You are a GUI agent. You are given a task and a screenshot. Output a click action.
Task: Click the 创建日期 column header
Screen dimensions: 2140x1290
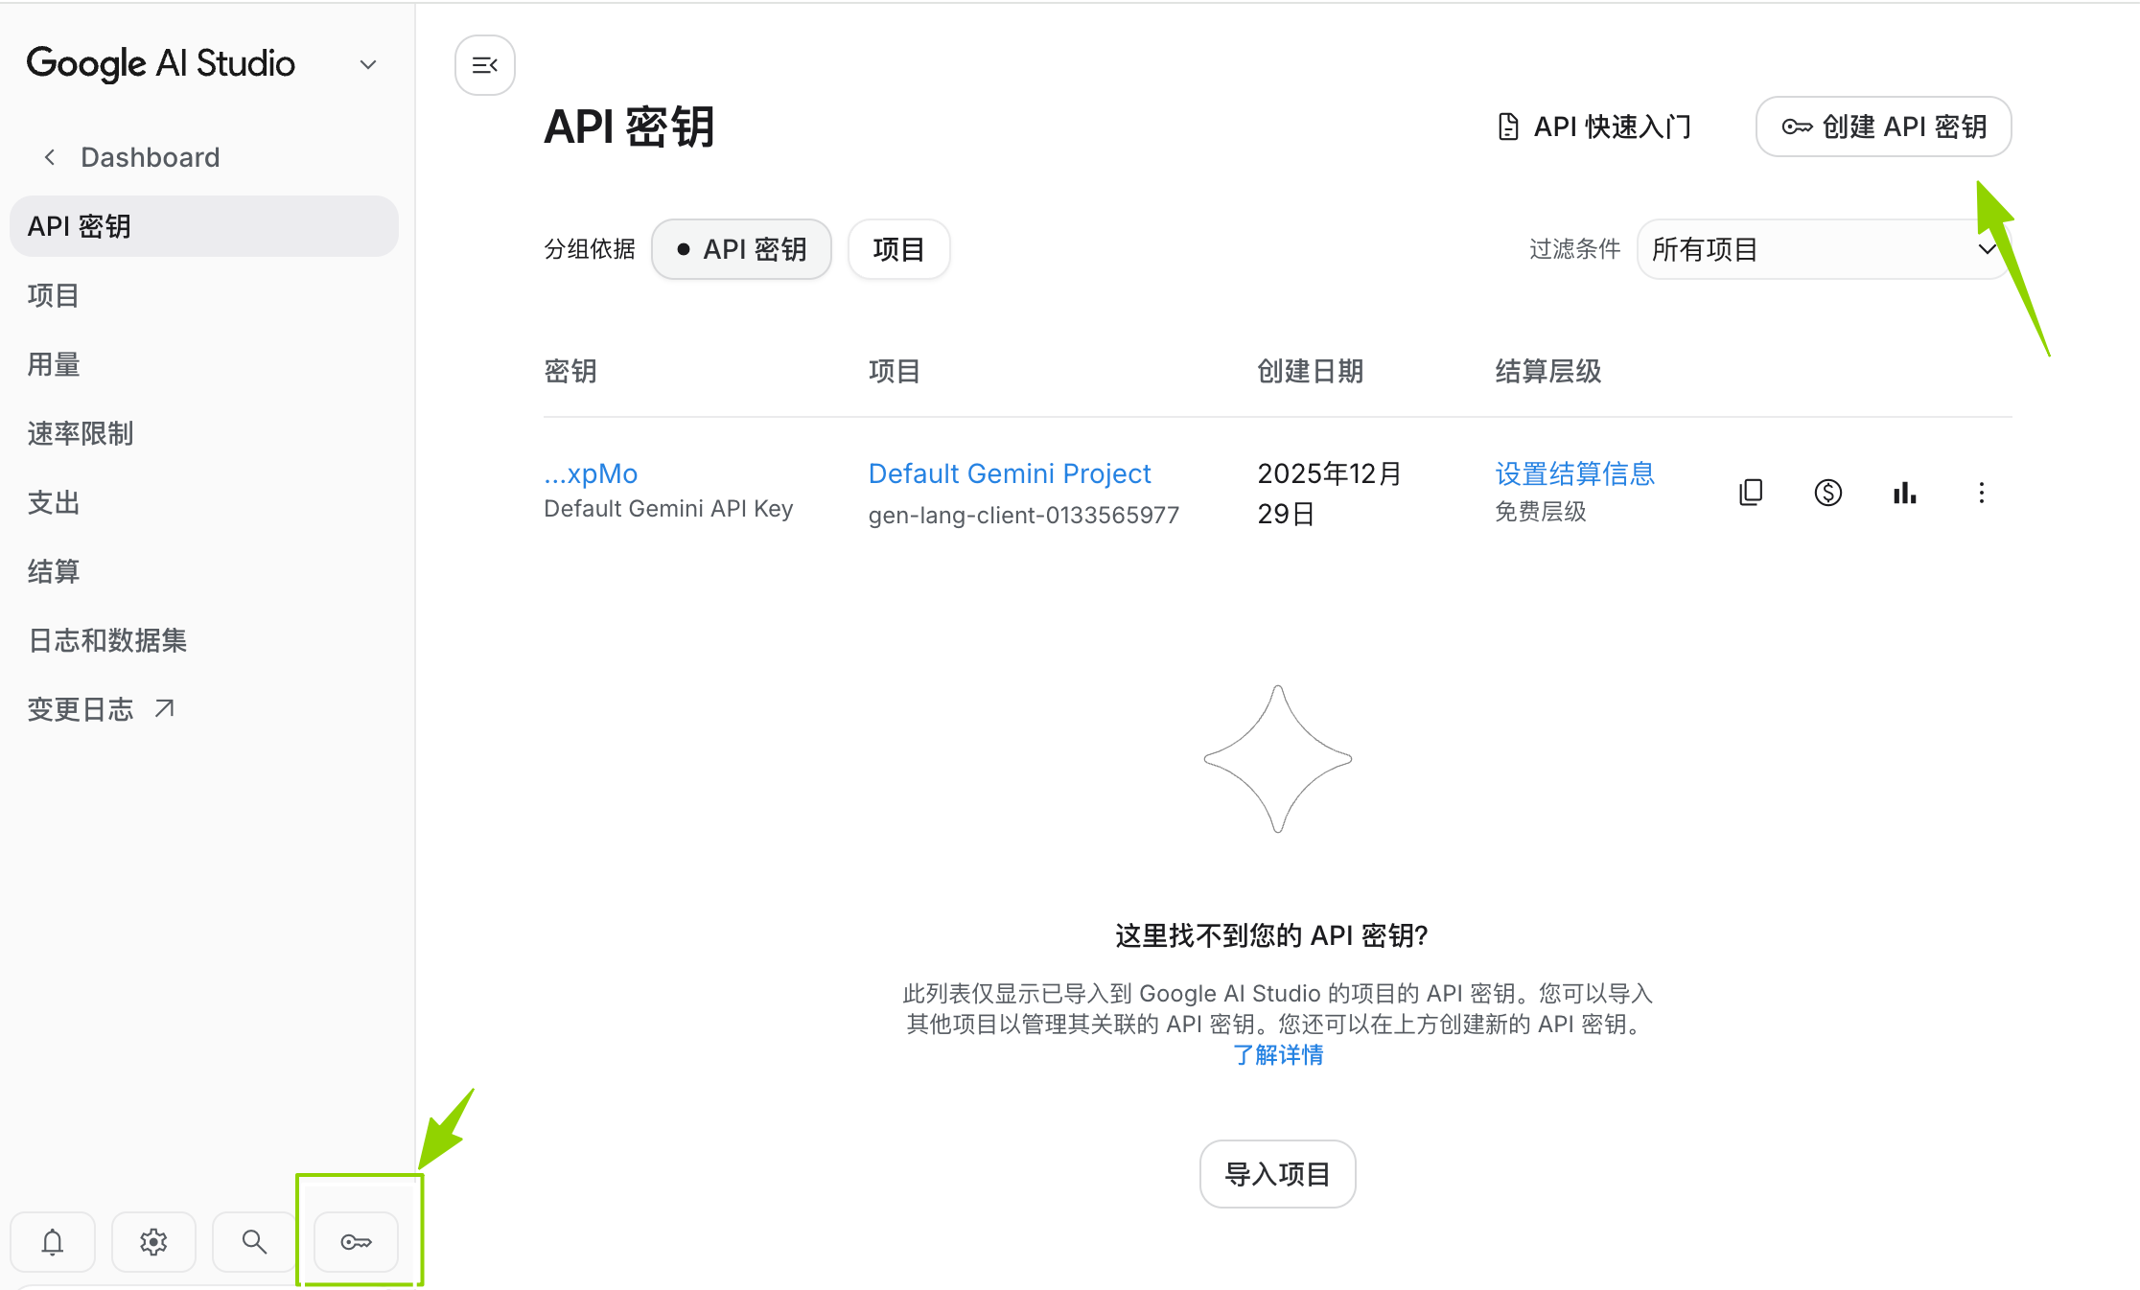1310,371
